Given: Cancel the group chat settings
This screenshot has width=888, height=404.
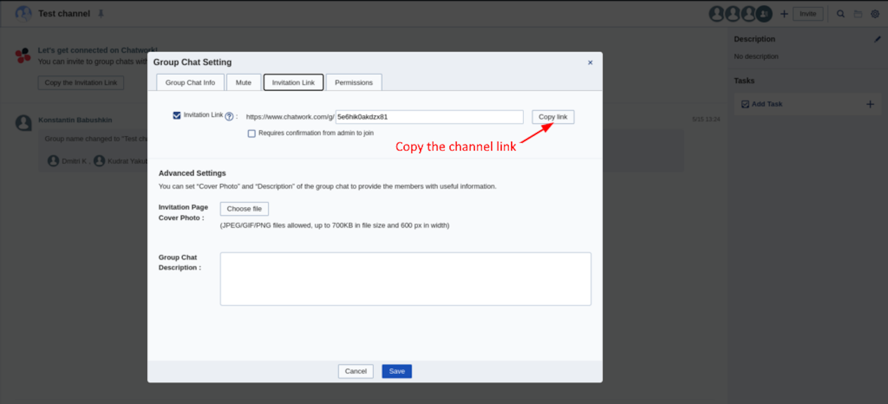Looking at the screenshot, I should click(356, 371).
